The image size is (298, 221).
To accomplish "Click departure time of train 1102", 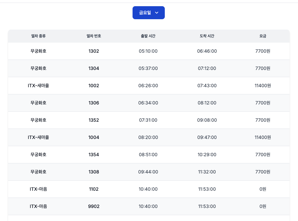I will pos(148,189).
